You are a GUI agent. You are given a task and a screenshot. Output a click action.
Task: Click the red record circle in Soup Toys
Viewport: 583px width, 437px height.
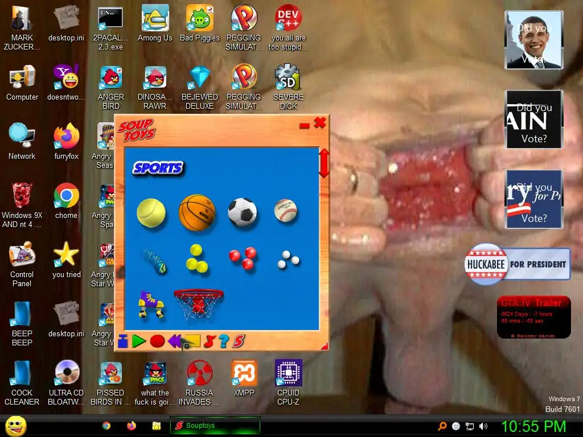(x=157, y=341)
